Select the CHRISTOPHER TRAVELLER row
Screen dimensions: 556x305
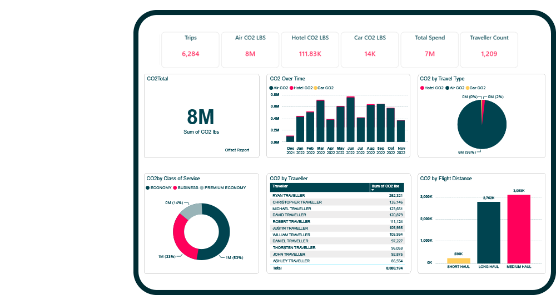[x=337, y=202]
